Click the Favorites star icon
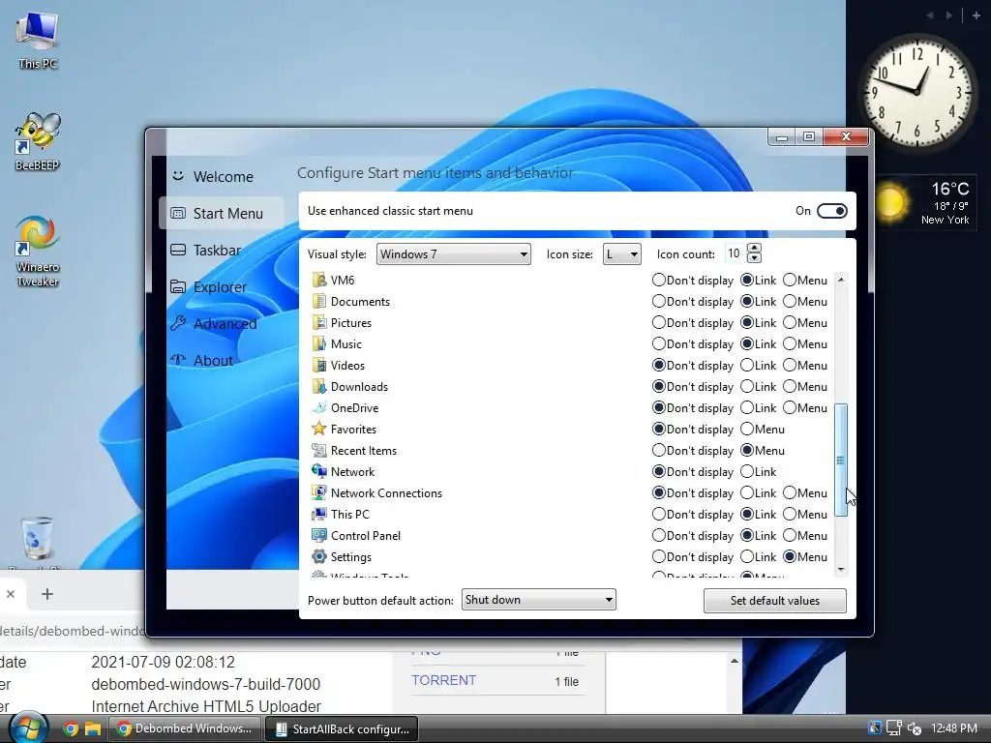 pyautogui.click(x=319, y=429)
